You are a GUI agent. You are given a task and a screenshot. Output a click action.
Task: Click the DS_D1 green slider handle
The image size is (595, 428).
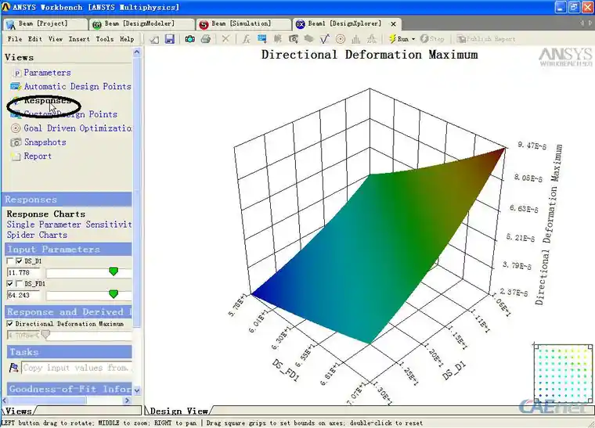point(113,272)
